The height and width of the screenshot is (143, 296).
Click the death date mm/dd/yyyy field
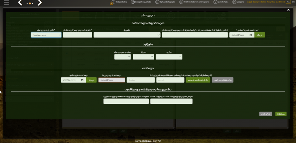click(x=112, y=80)
